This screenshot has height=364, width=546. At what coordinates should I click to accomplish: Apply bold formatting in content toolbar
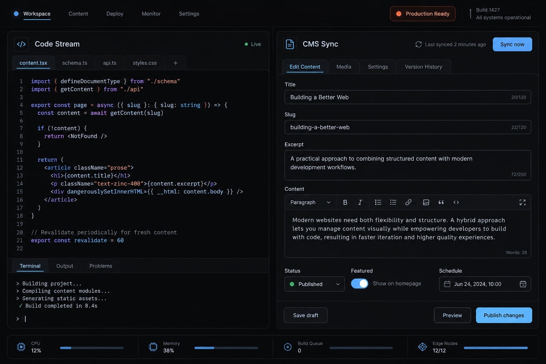[x=345, y=202]
